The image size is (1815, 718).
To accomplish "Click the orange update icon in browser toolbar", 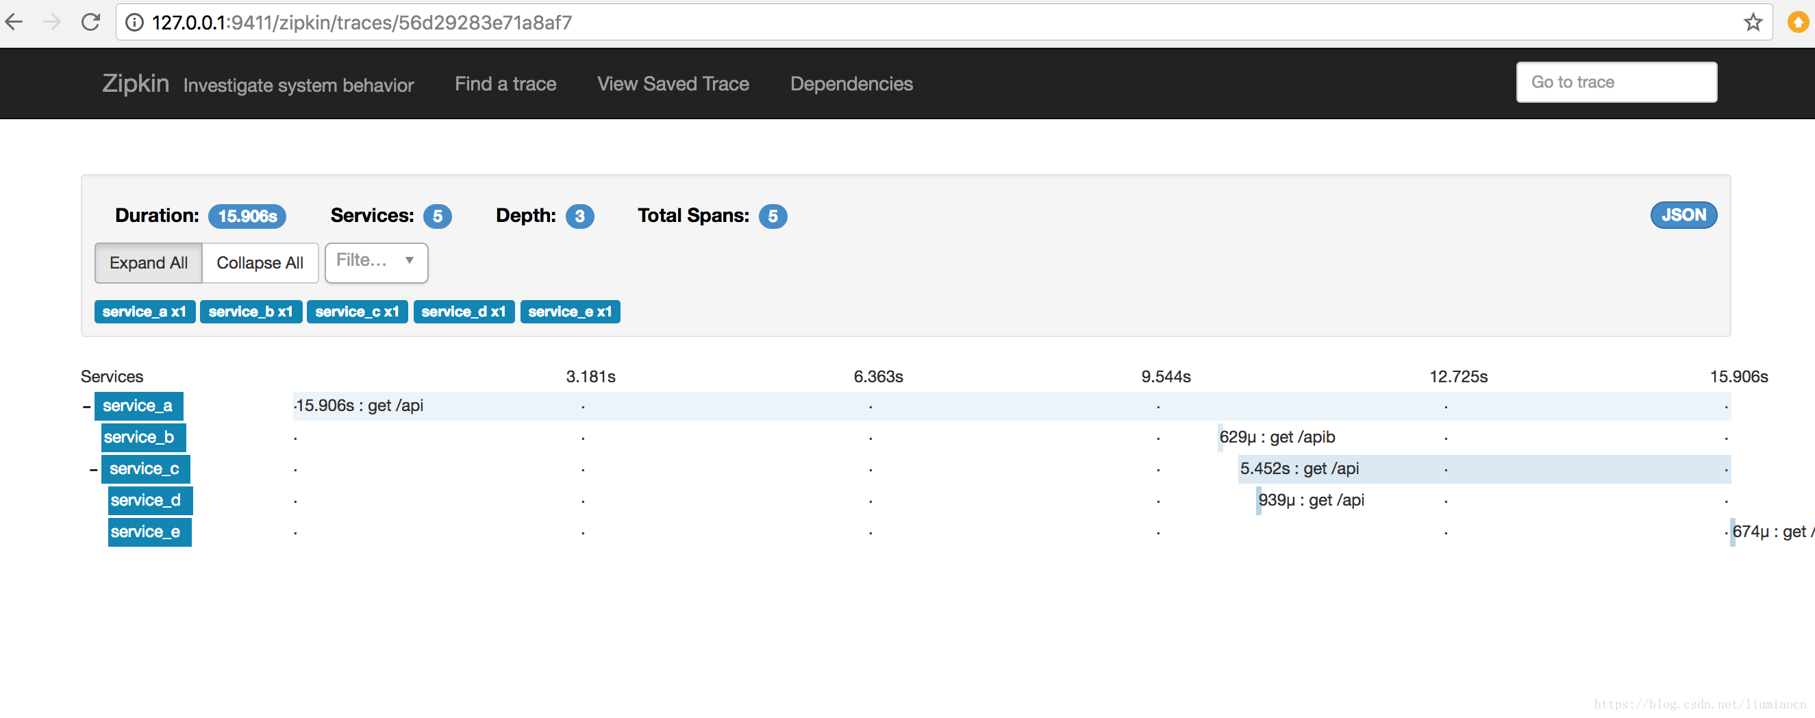I will tap(1797, 22).
